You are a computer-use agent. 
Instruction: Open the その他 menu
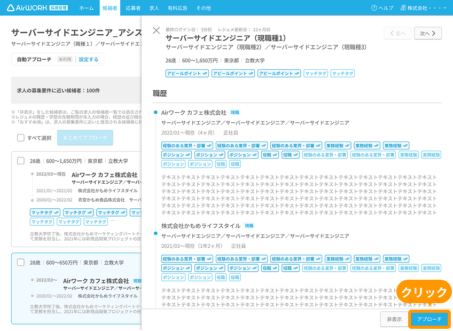pos(204,8)
